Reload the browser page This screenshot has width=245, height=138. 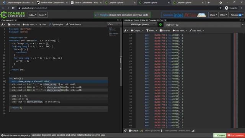(13, 8)
